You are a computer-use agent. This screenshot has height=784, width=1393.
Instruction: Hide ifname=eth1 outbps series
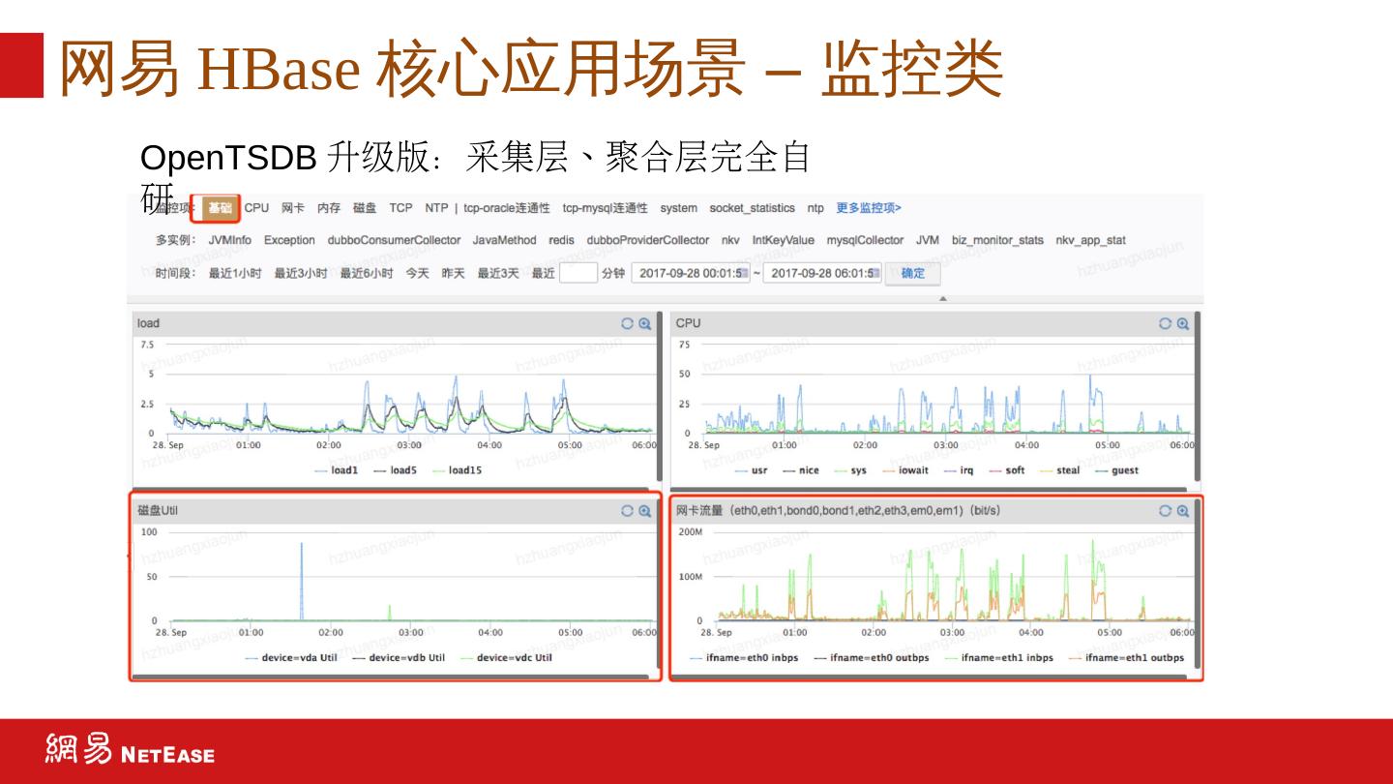tap(1127, 658)
